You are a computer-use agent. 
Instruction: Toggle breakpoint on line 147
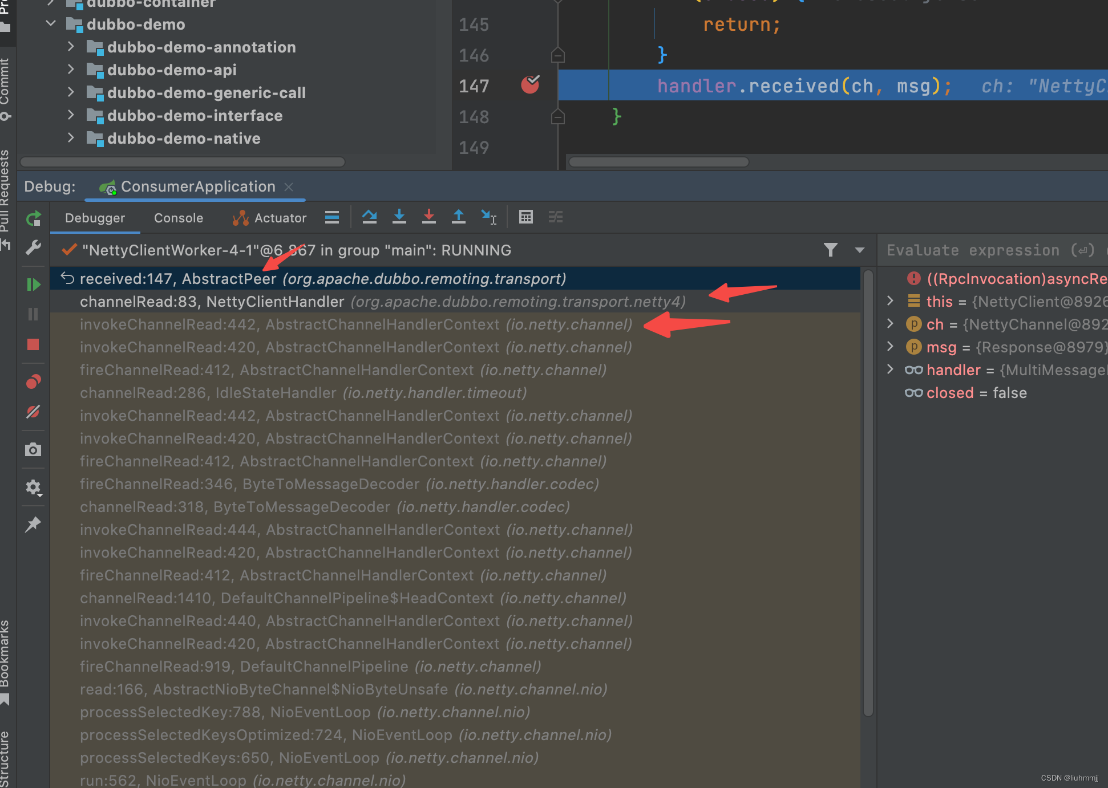click(530, 85)
